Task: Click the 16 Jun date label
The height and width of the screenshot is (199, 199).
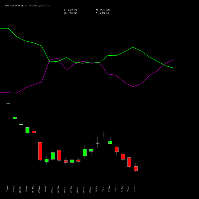Action: (x=122, y=189)
